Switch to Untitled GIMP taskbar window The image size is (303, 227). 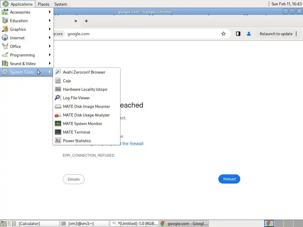(134, 223)
